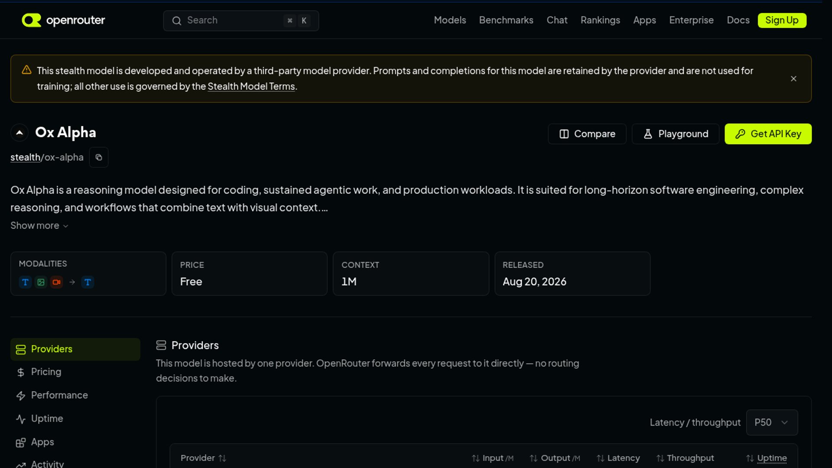Select Uptime in the sidebar

(x=75, y=419)
